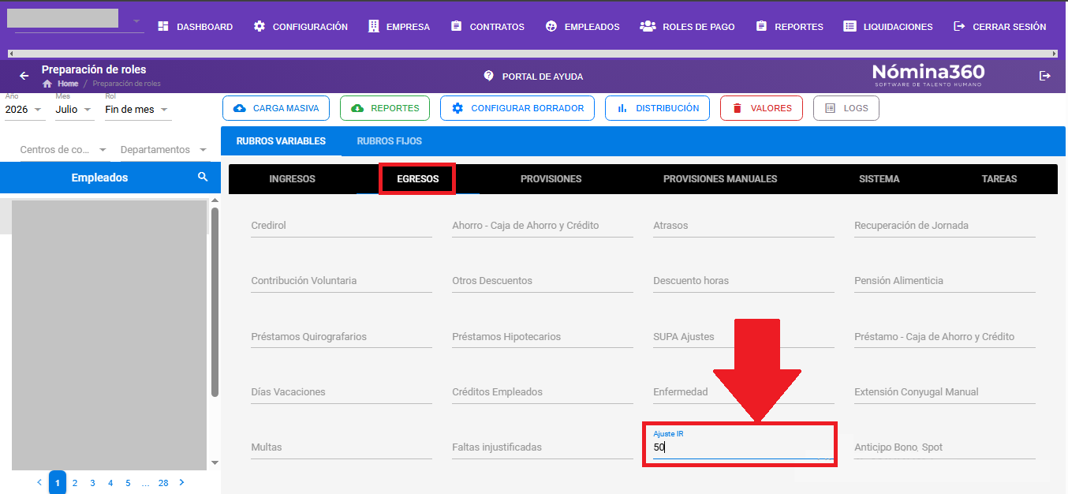Viewport: 1068px width, 494px height.
Task: Click the Multas input field
Action: coord(342,447)
